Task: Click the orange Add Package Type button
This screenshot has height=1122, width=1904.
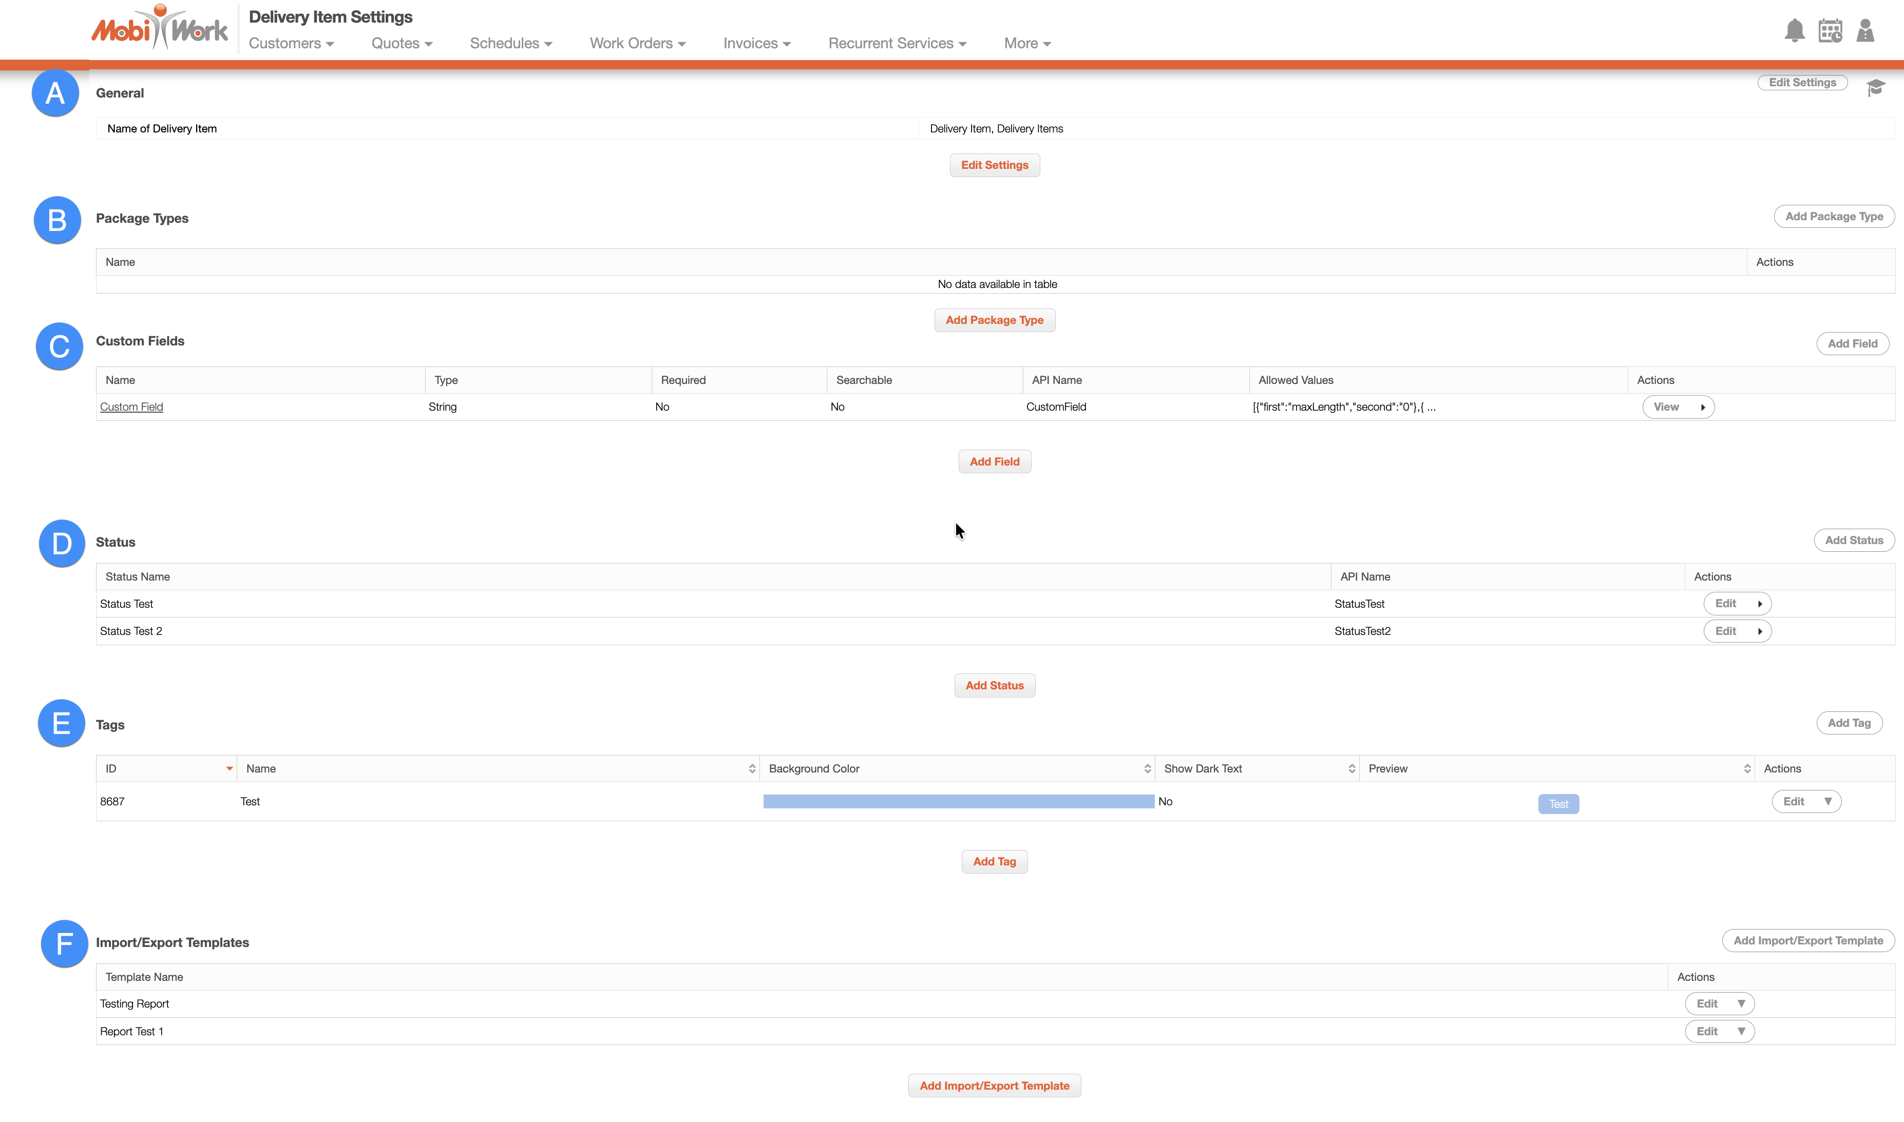Action: click(x=994, y=320)
